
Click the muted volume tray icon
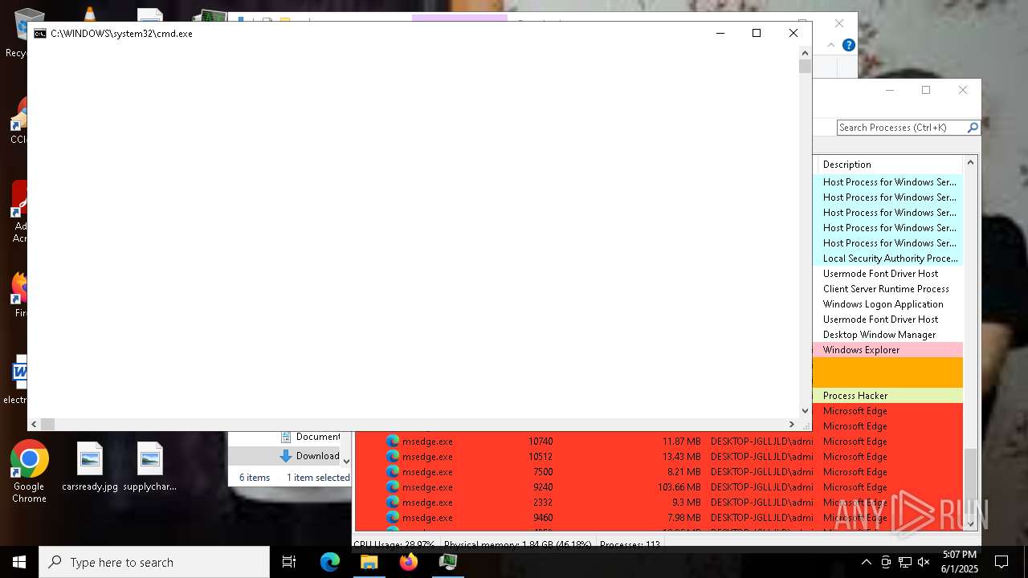coord(924,562)
